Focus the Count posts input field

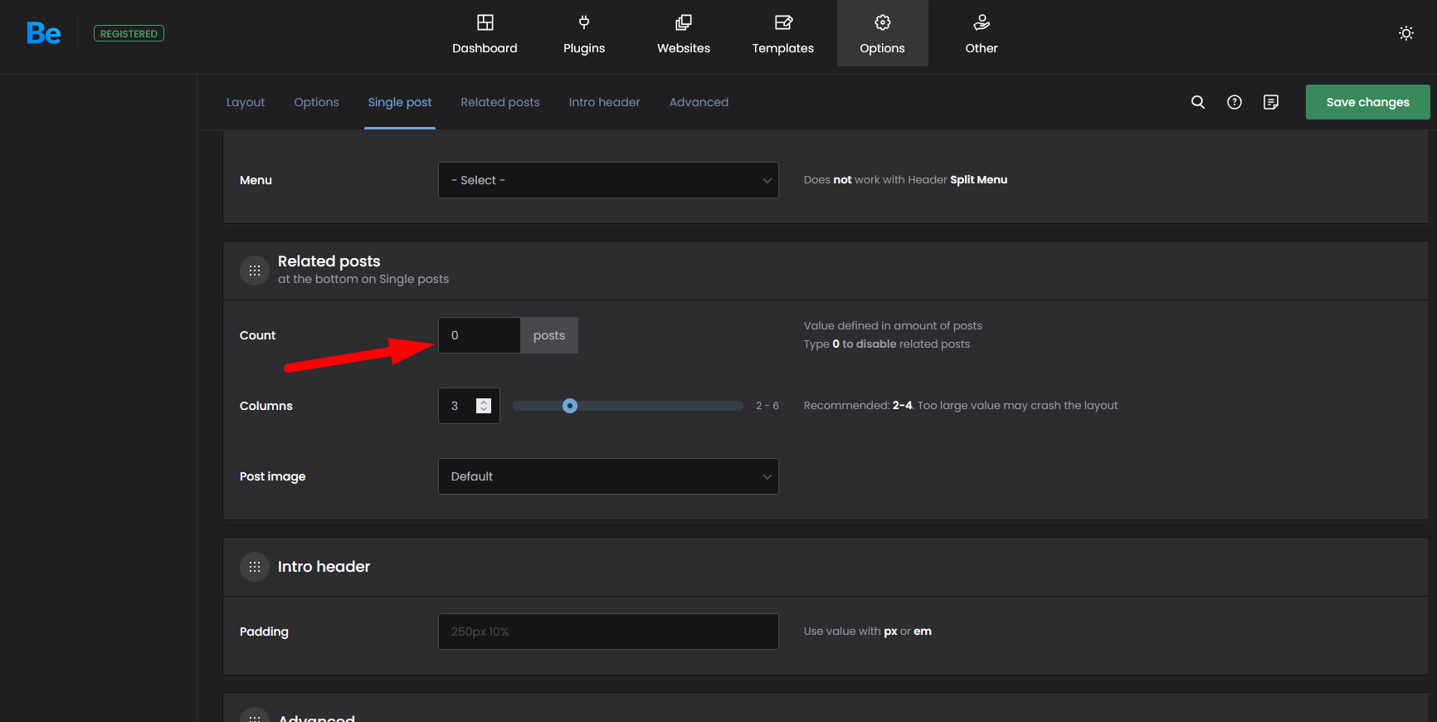click(480, 335)
